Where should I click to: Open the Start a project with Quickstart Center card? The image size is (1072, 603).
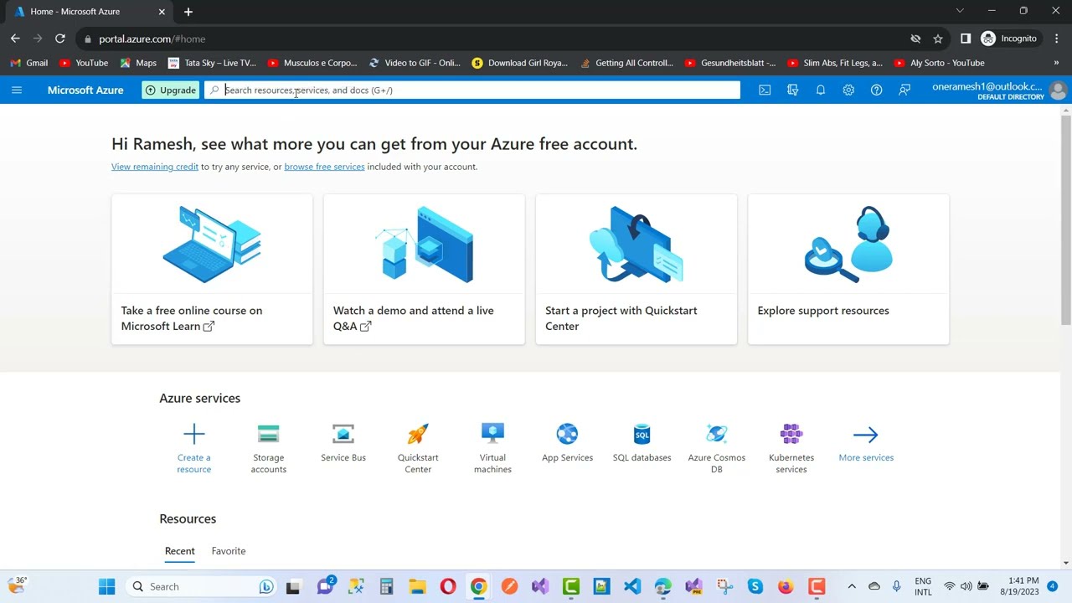(x=636, y=269)
